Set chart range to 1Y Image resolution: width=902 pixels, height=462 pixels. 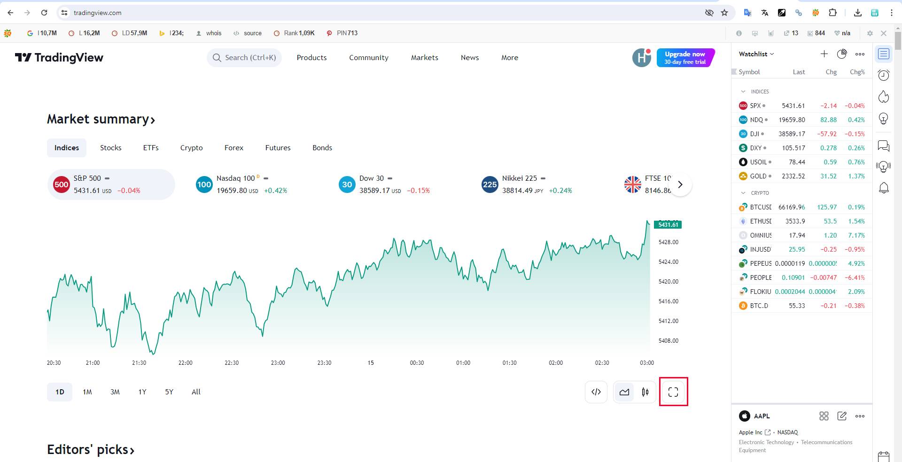click(x=142, y=392)
